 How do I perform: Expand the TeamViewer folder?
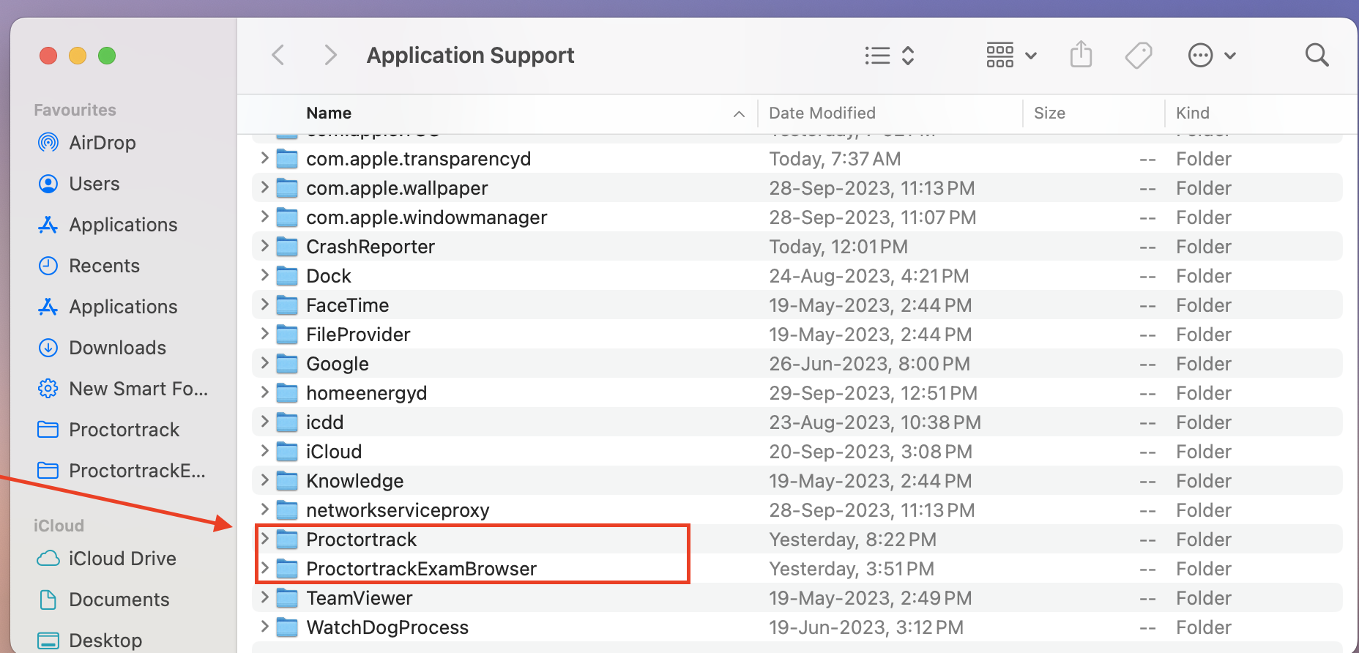pyautogui.click(x=265, y=597)
